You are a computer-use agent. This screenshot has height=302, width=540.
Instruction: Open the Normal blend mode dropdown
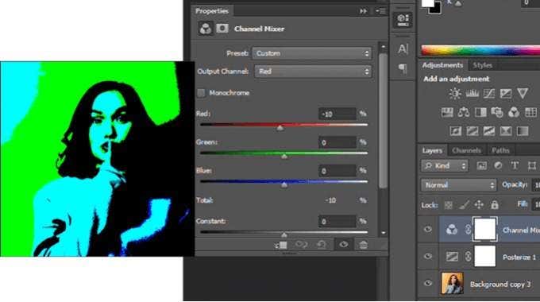[459, 185]
